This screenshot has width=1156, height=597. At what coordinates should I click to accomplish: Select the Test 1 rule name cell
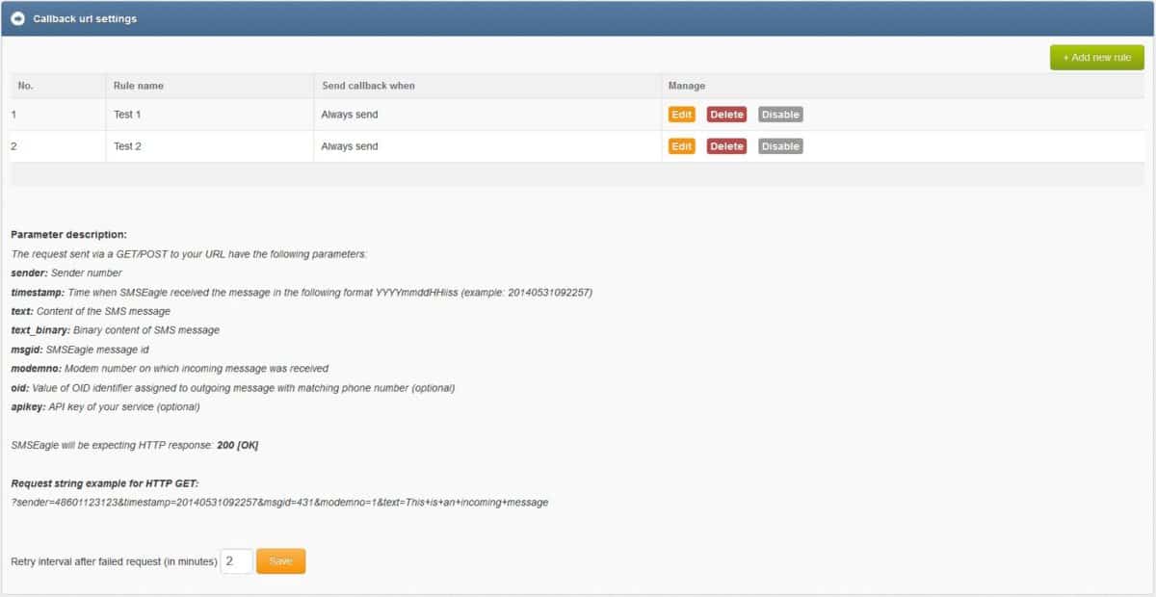point(127,115)
